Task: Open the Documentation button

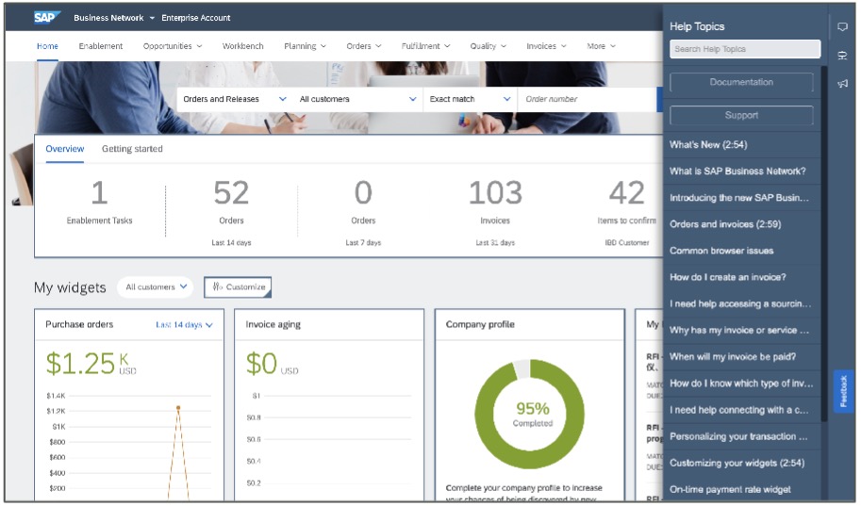Action: (x=740, y=82)
